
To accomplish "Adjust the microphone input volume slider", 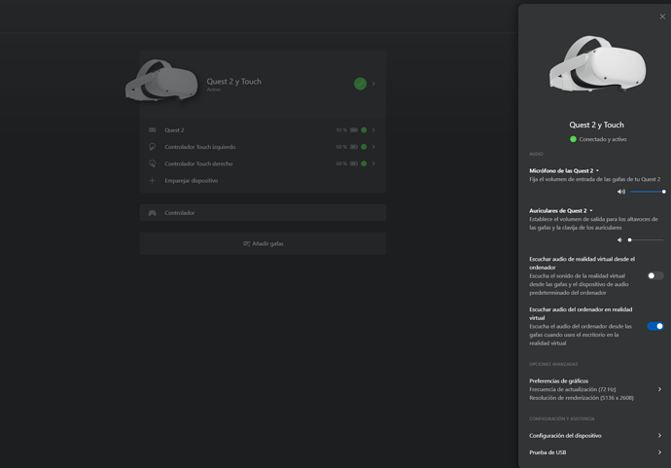I will [647, 192].
